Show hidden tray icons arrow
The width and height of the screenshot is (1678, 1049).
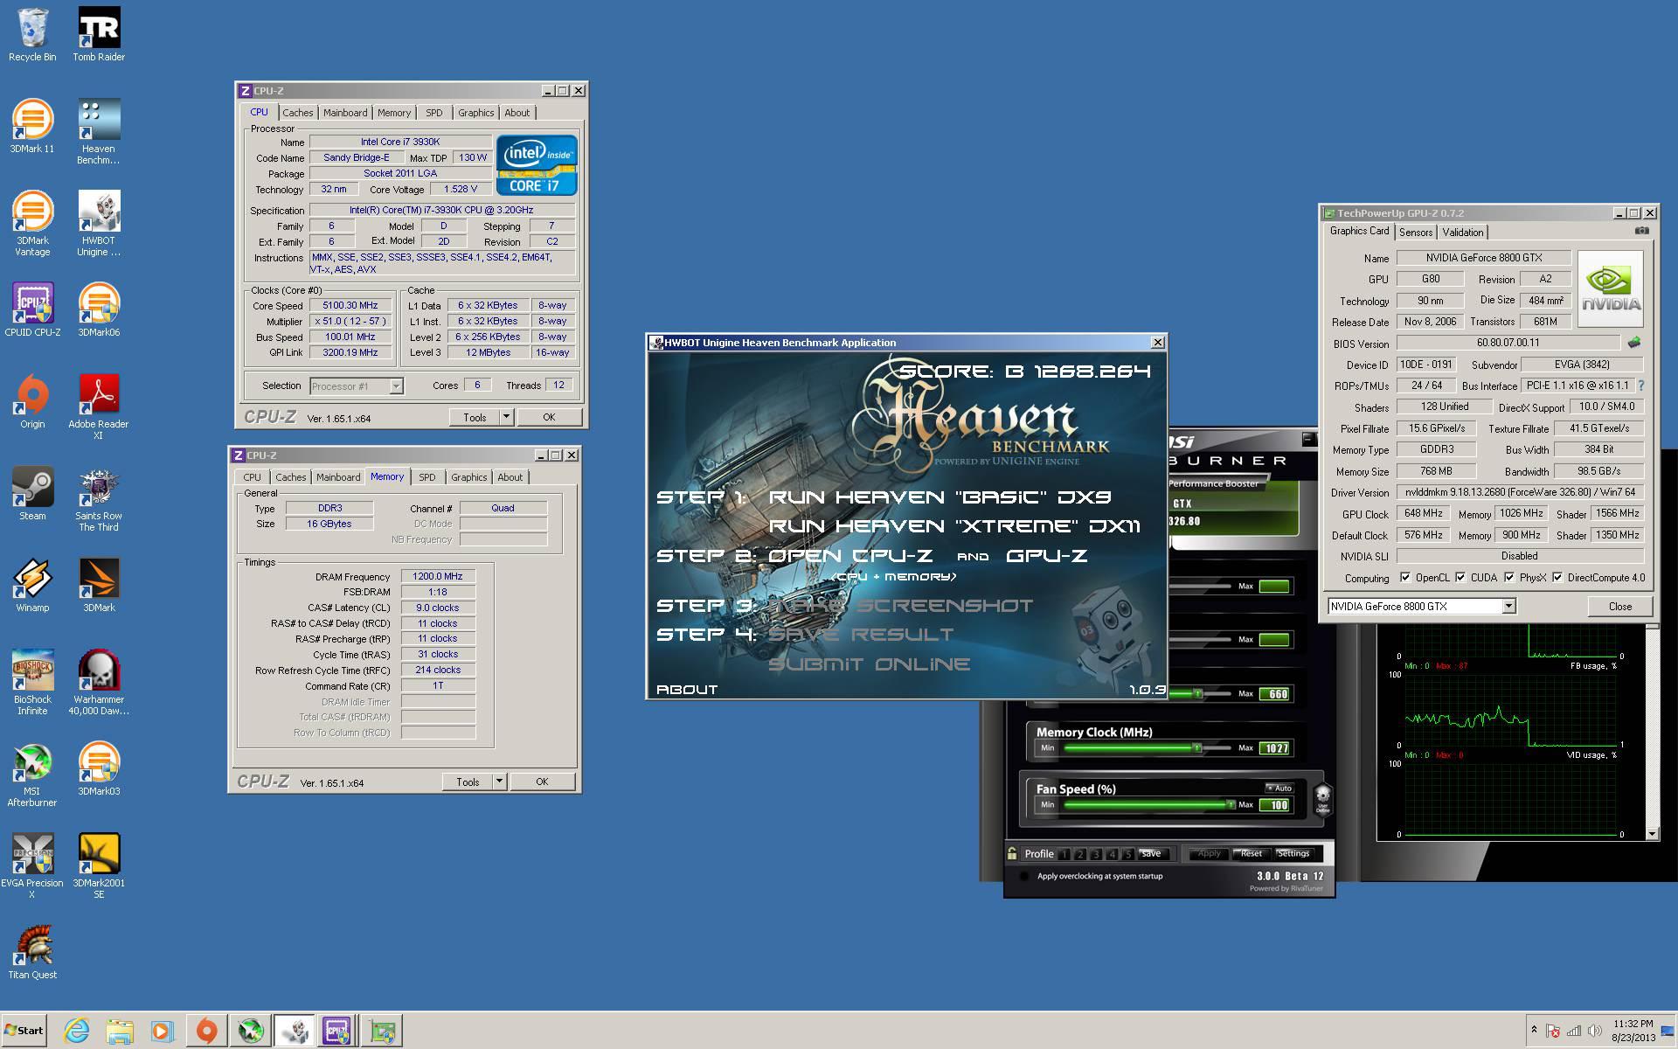click(1534, 1031)
